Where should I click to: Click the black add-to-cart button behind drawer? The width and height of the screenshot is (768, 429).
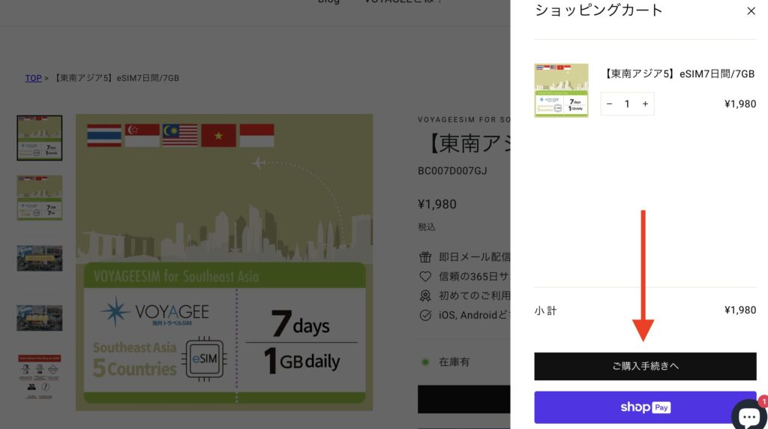pos(463,399)
